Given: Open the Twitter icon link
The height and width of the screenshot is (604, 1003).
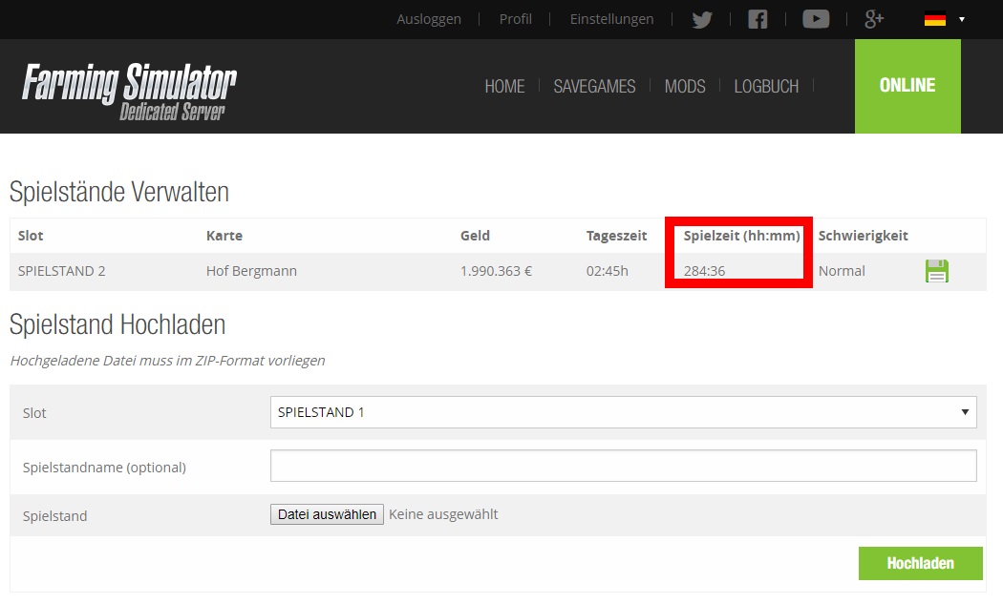Looking at the screenshot, I should pyautogui.click(x=702, y=19).
